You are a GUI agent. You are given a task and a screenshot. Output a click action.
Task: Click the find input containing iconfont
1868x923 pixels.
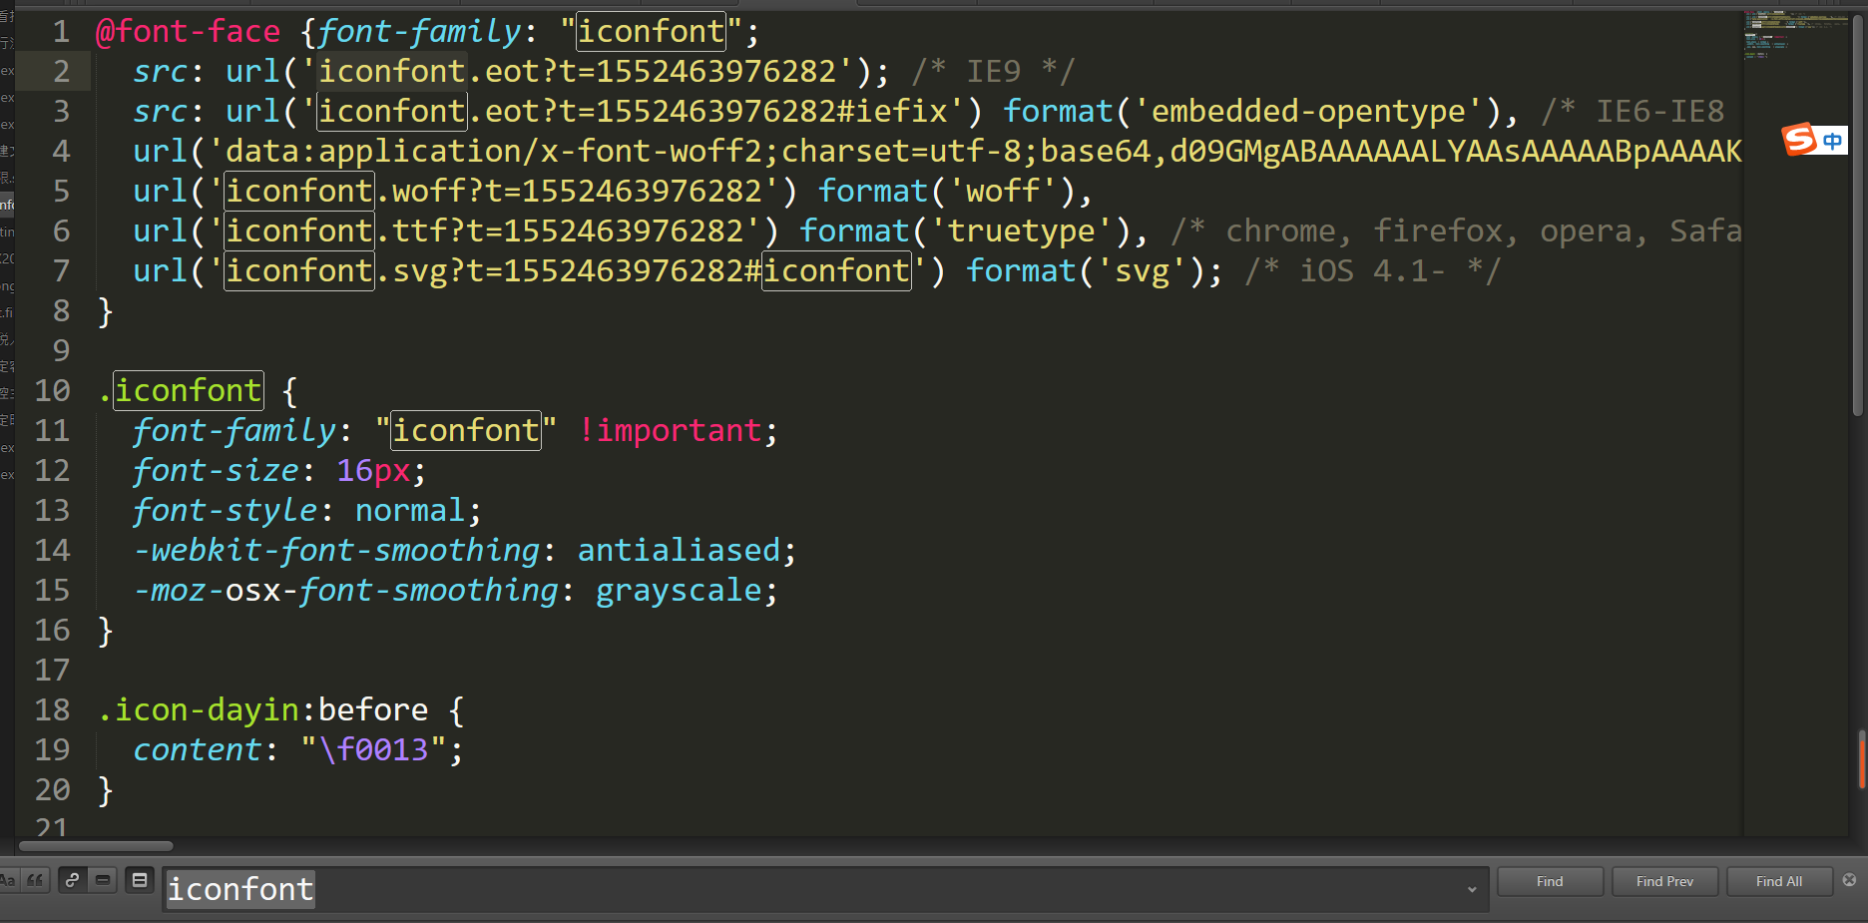tap(825, 889)
